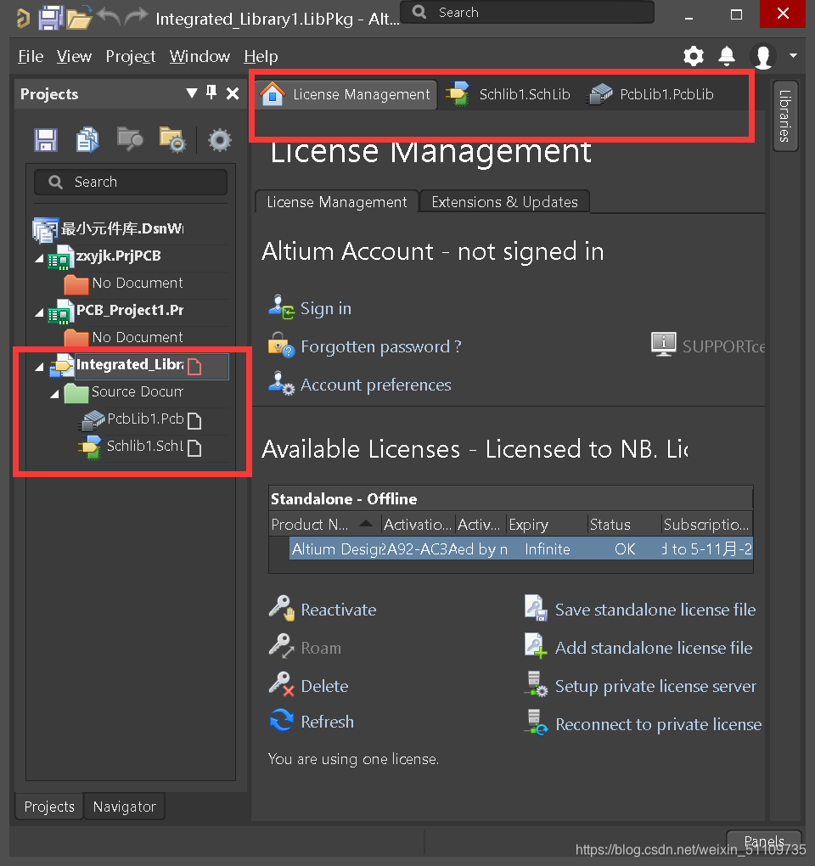Pin the Projects panel
This screenshot has height=866, width=815.
pyautogui.click(x=211, y=93)
